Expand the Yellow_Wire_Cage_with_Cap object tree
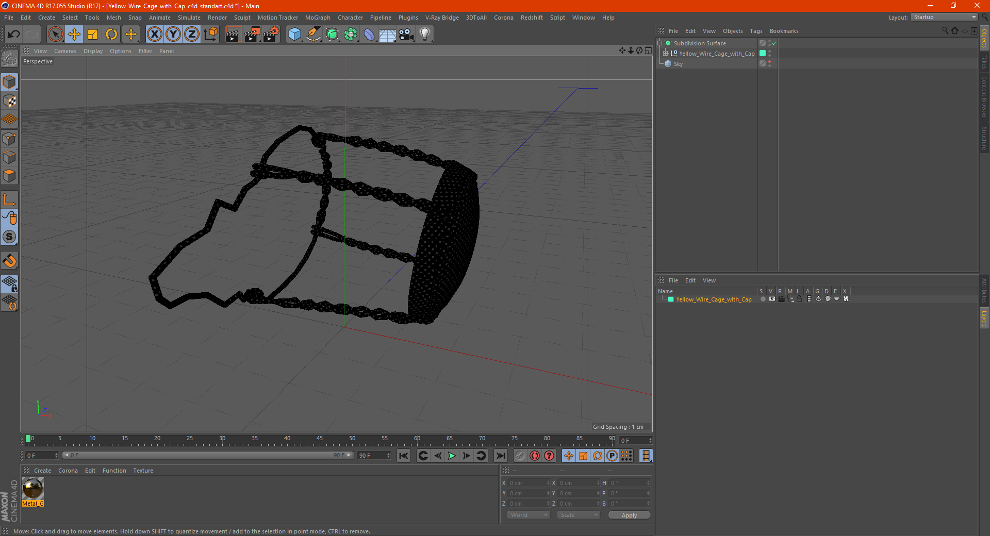 pyautogui.click(x=665, y=54)
